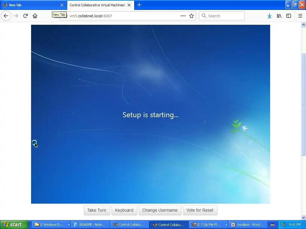Reload the current page

point(25,16)
